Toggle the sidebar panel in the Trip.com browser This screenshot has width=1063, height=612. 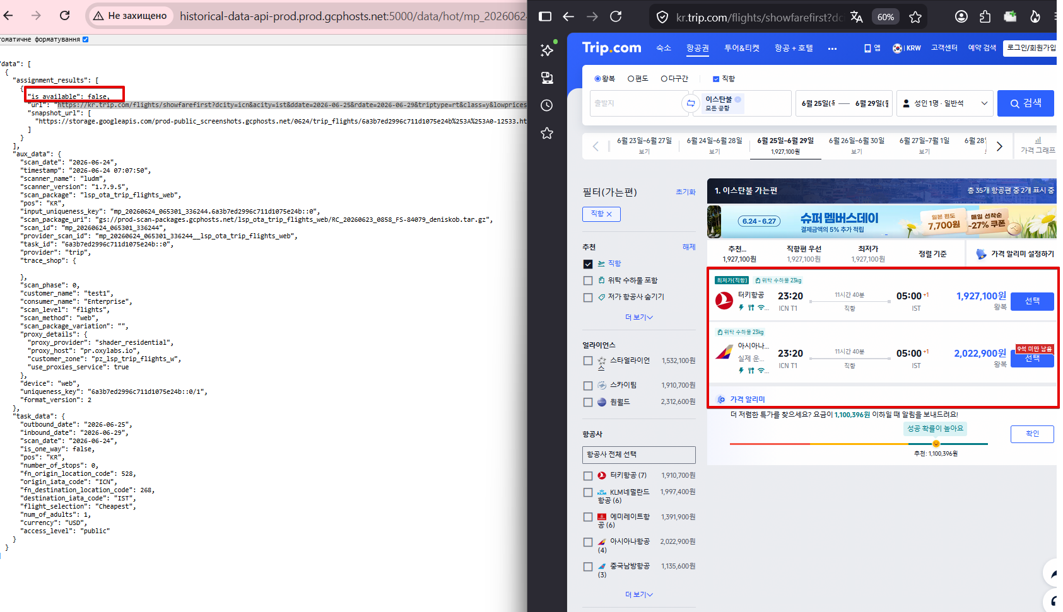pos(545,16)
